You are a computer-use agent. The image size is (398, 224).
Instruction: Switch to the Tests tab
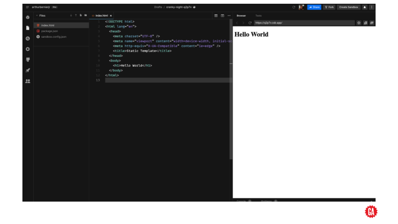pyautogui.click(x=258, y=16)
